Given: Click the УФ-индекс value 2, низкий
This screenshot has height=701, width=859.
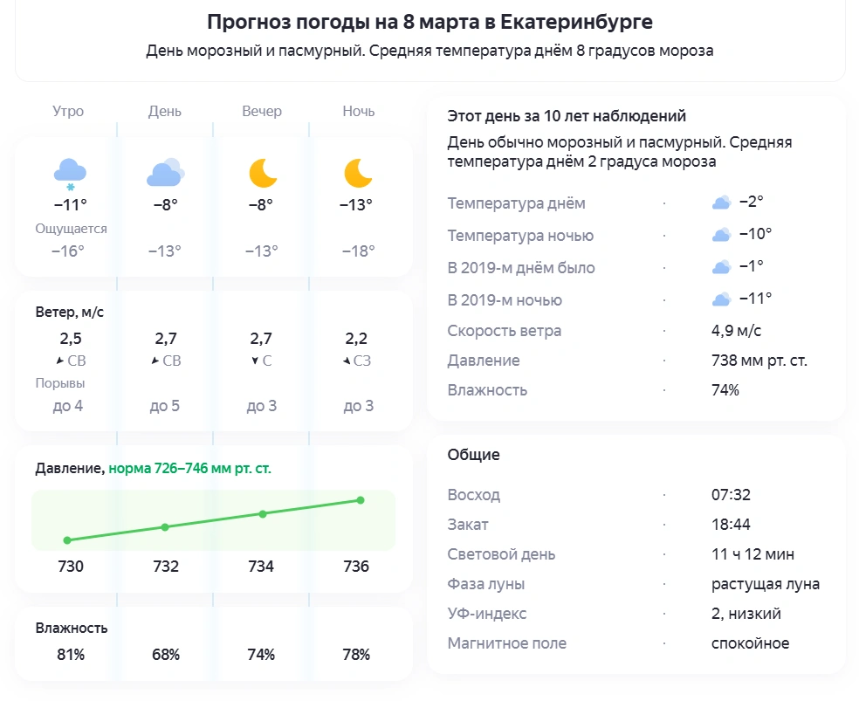Looking at the screenshot, I should (746, 614).
